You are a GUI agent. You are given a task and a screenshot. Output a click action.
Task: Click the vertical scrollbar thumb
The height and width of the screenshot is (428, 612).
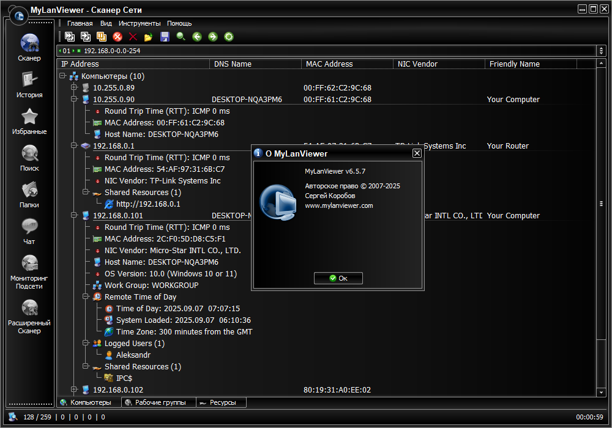(601, 204)
